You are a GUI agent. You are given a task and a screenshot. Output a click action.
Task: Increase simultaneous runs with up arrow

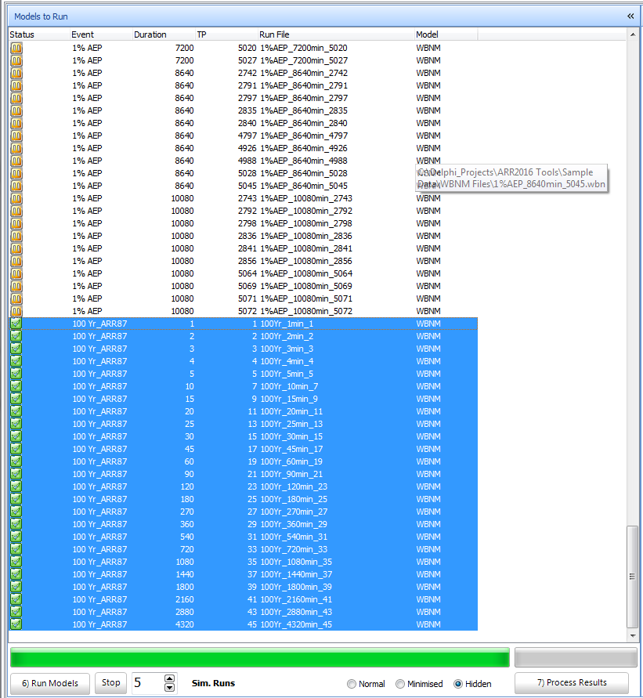tap(170, 678)
